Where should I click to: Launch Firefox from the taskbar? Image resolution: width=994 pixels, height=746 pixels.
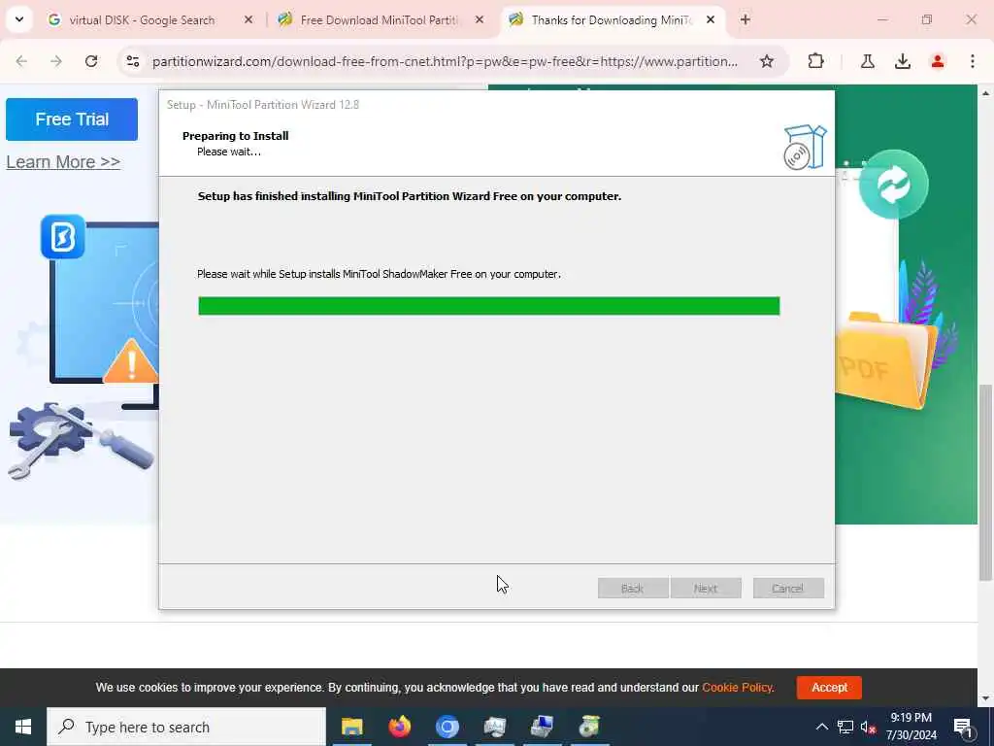(399, 727)
